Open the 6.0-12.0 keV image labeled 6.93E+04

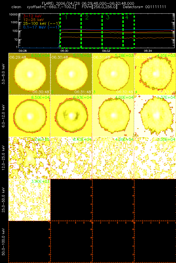71,116
